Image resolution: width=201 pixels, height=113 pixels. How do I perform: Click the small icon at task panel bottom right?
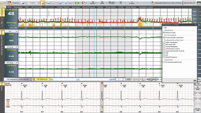click(195, 81)
